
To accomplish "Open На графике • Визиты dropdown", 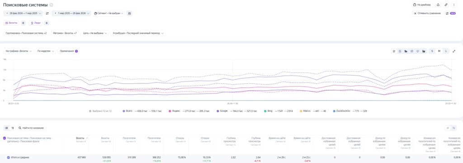I will (18, 51).
